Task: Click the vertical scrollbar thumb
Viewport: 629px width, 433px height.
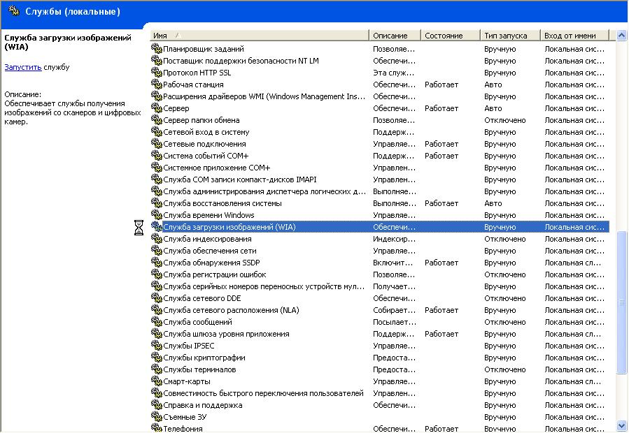Action: coord(622,302)
